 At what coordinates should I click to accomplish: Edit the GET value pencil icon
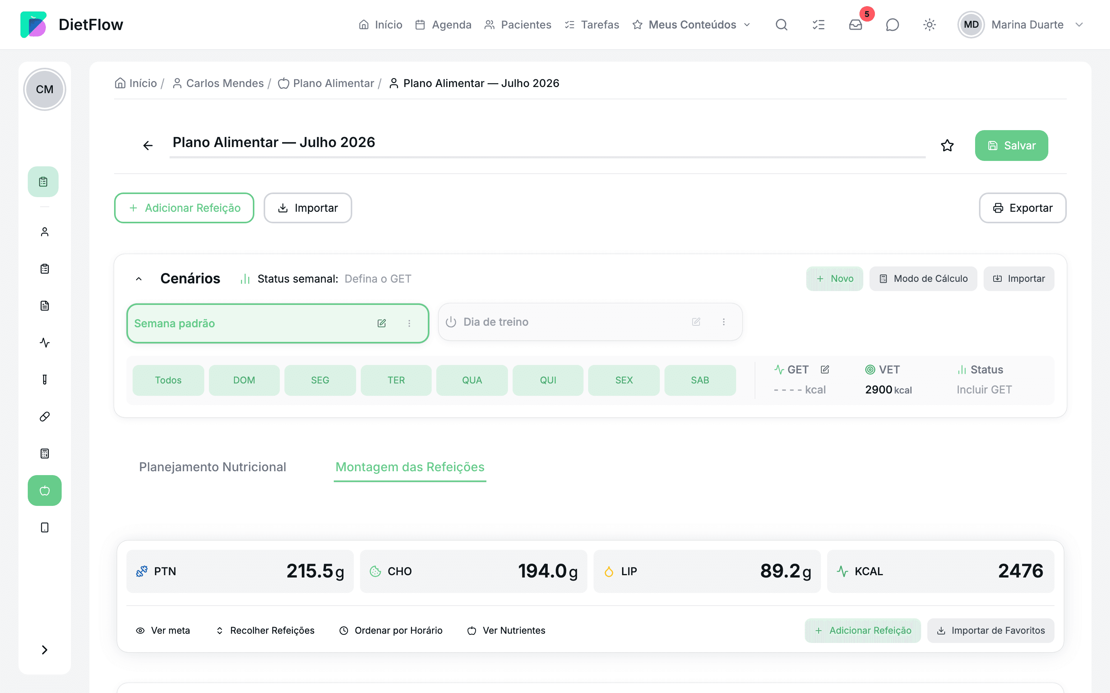click(x=825, y=370)
